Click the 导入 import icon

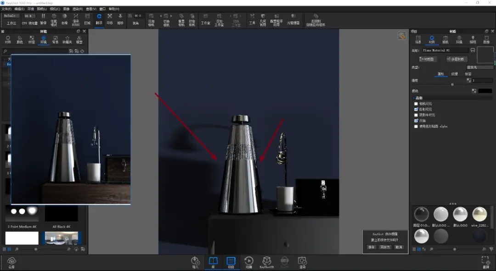coord(195,262)
